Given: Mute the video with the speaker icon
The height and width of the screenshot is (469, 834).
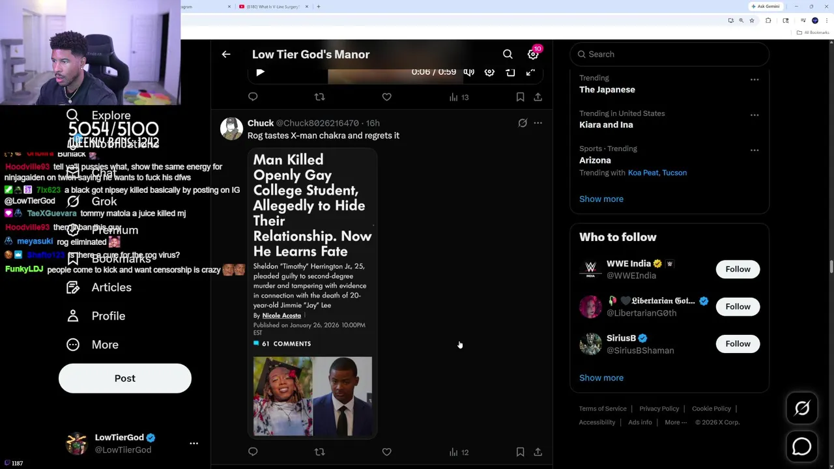Looking at the screenshot, I should (x=468, y=72).
